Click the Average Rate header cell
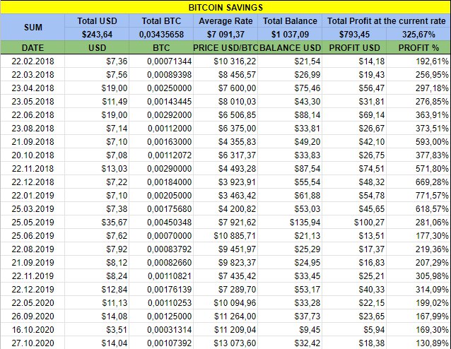This screenshot has width=451, height=349. tap(225, 21)
